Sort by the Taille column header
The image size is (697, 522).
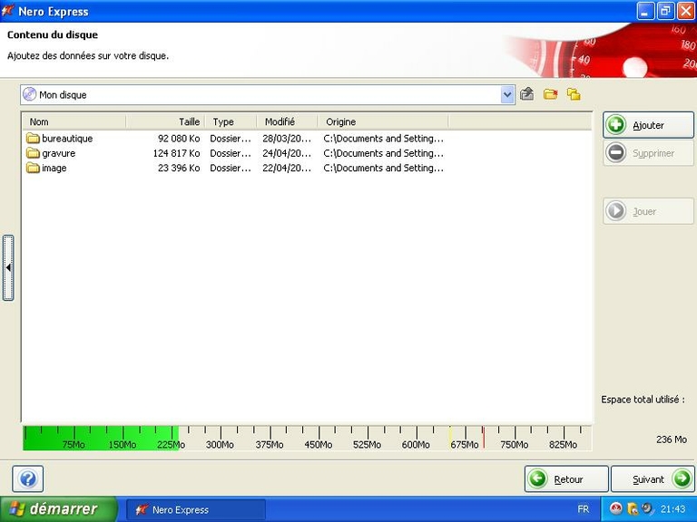166,121
